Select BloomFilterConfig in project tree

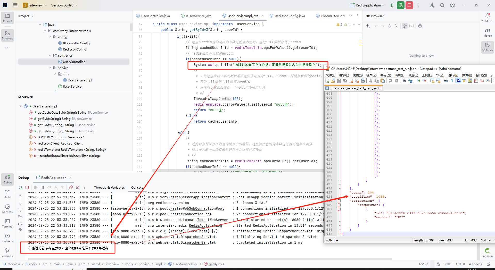point(76,43)
